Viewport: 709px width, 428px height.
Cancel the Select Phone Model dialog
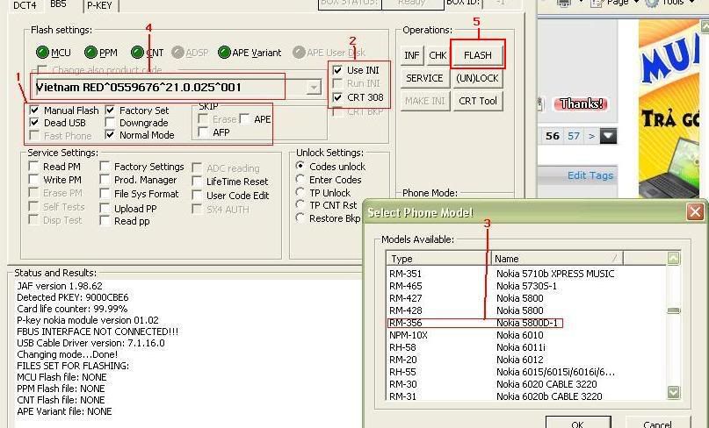click(x=657, y=423)
